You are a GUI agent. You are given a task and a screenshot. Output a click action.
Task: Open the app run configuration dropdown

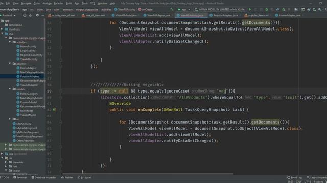point(184,9)
